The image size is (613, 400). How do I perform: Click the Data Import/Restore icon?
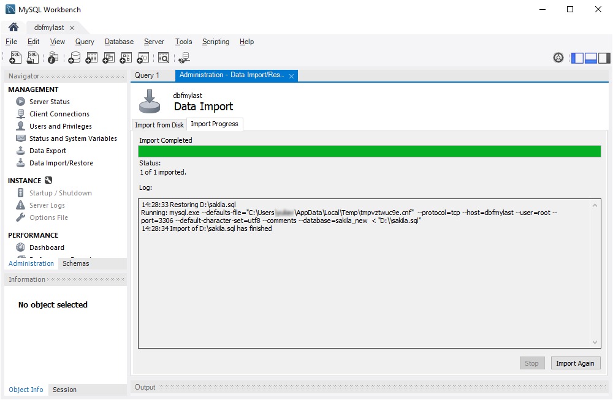coord(20,162)
